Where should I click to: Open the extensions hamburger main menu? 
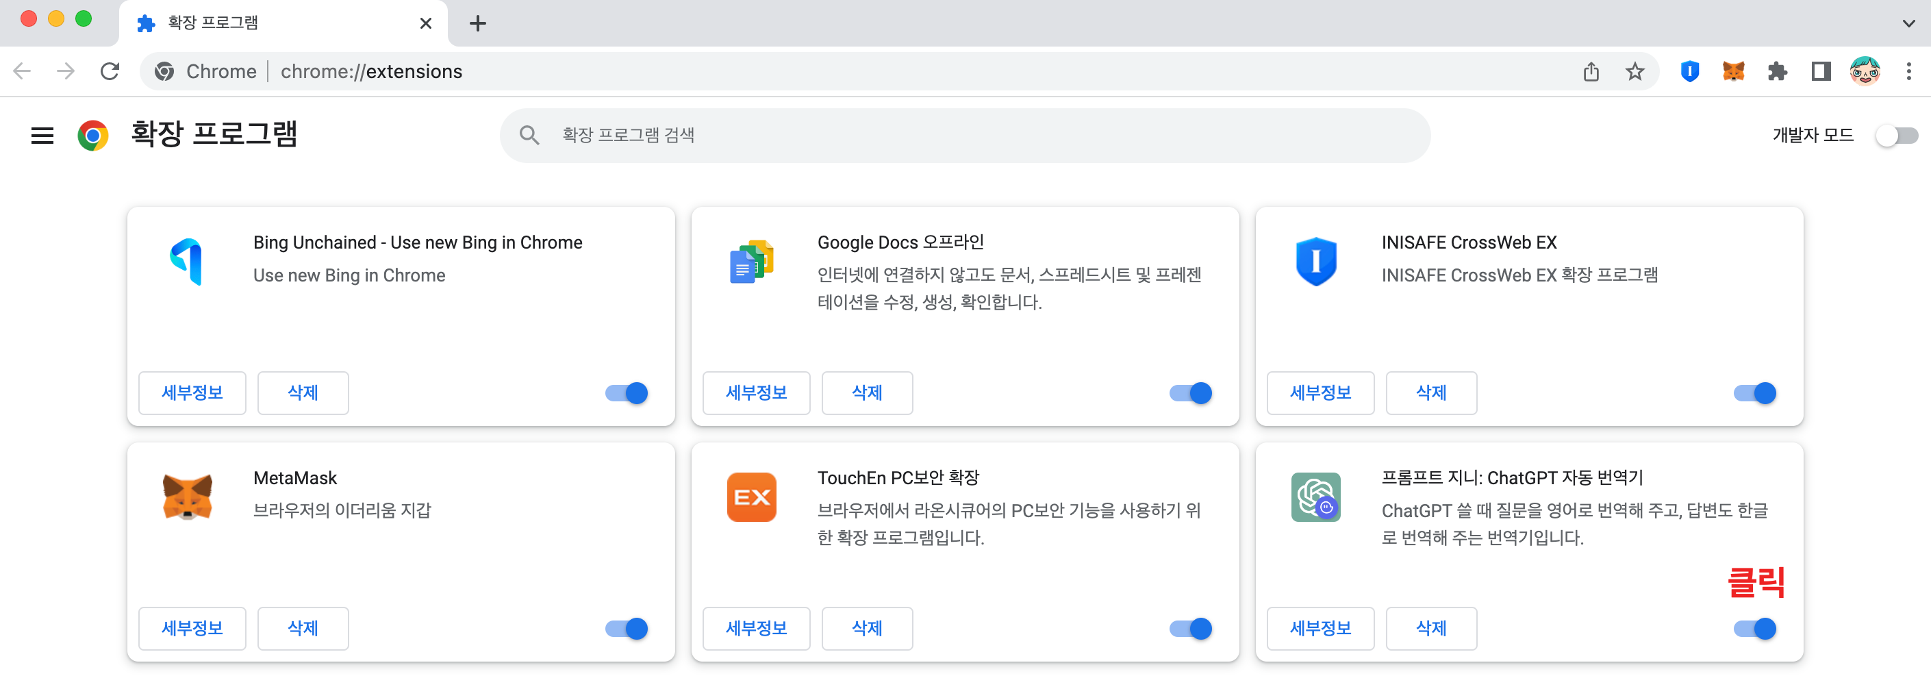coord(42,136)
